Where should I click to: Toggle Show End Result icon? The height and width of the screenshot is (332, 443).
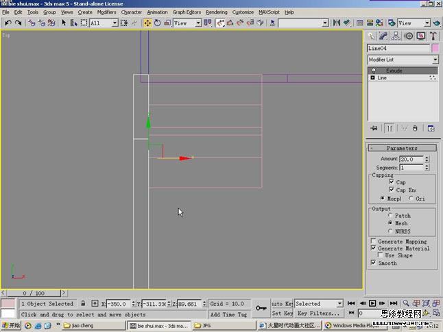pyautogui.click(x=390, y=128)
